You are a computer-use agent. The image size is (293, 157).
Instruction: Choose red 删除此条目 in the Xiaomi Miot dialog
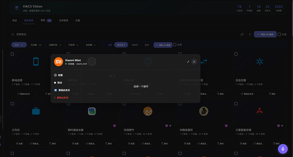click(61, 98)
